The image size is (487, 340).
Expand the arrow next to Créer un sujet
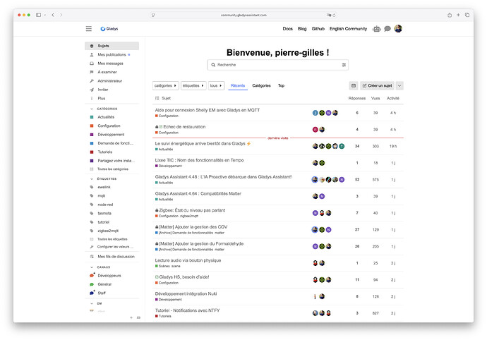[399, 85]
